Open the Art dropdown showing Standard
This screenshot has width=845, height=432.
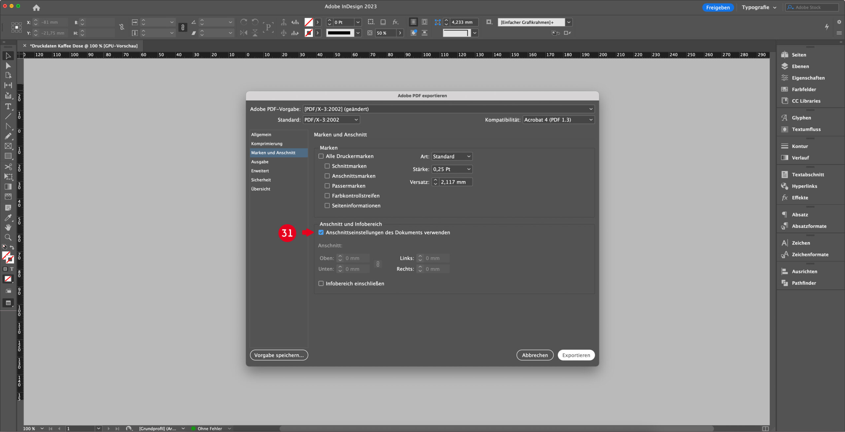click(452, 156)
